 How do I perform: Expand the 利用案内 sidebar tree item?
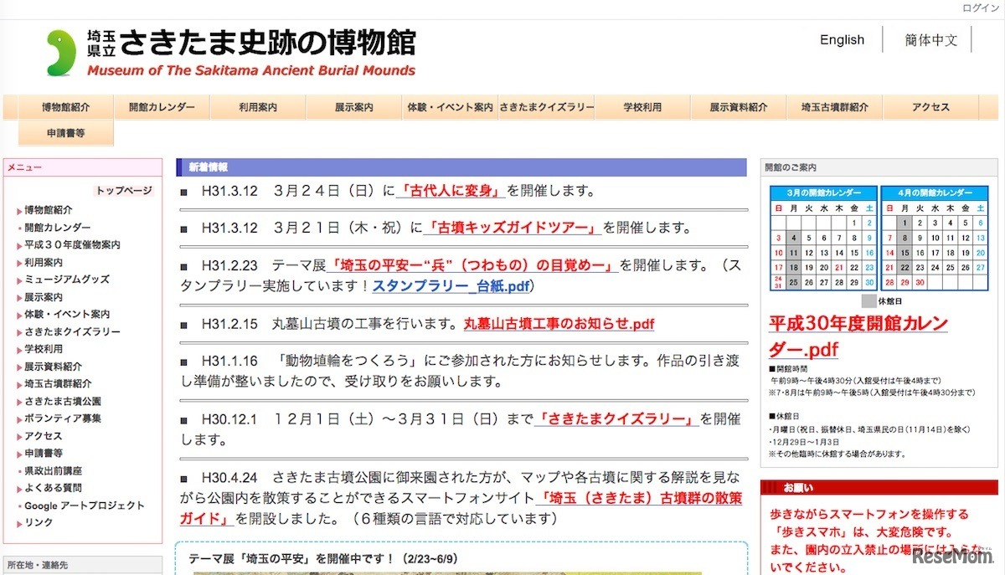pos(19,264)
